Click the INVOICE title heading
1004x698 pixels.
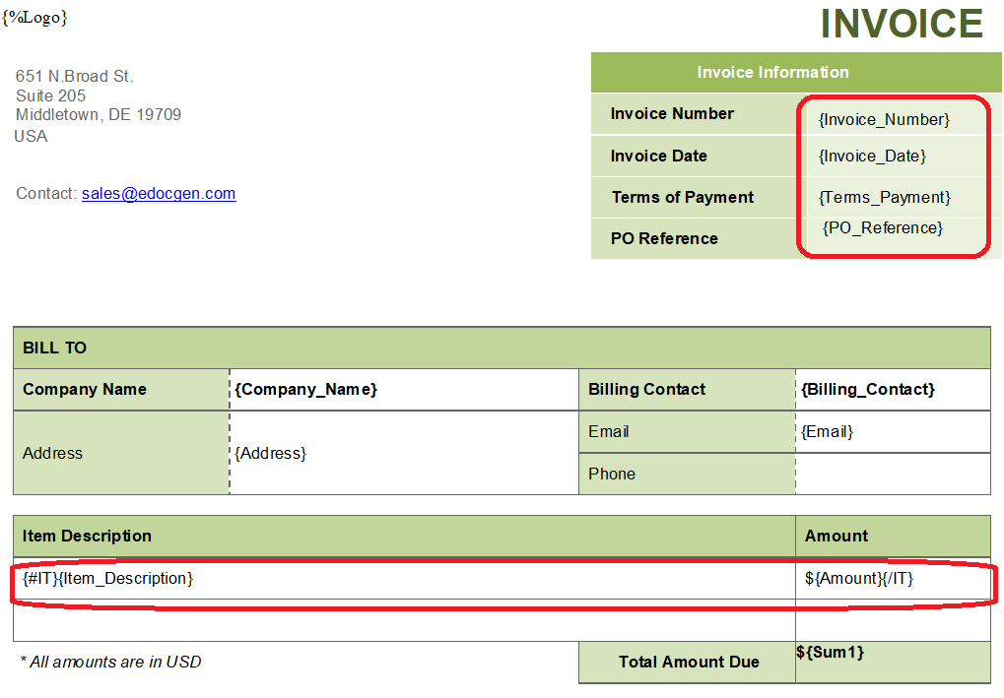[901, 24]
